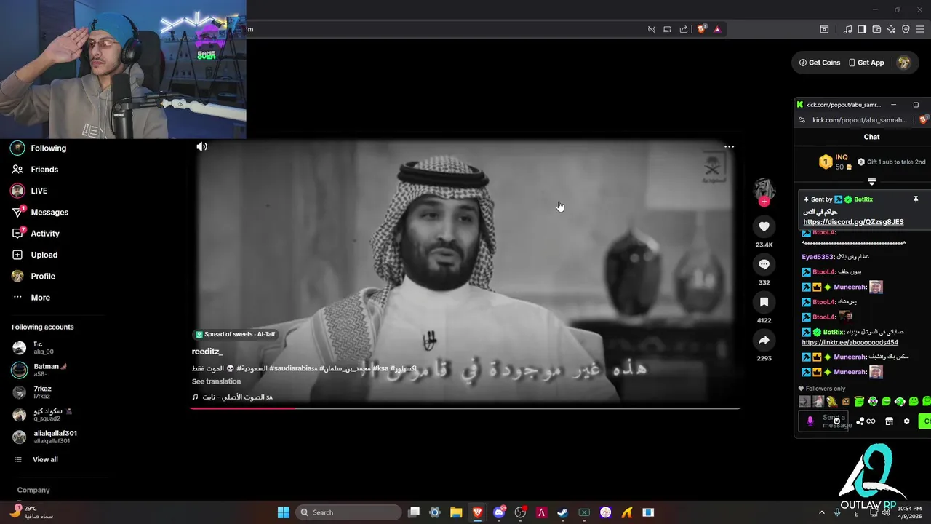
Task: Open followed account q_squad2
Action: tap(42, 415)
